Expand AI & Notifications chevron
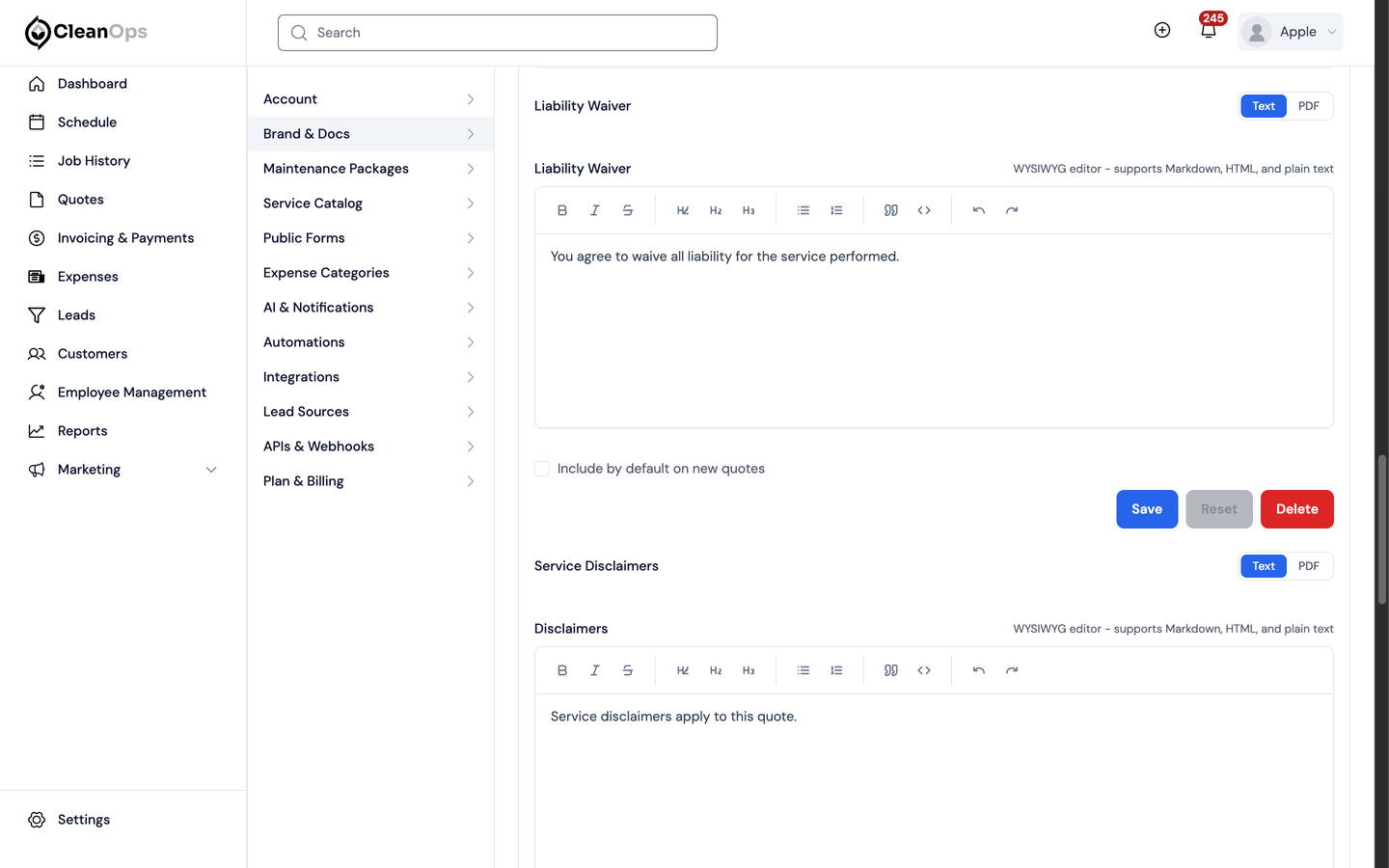Image resolution: width=1389 pixels, height=868 pixels. pos(471,308)
